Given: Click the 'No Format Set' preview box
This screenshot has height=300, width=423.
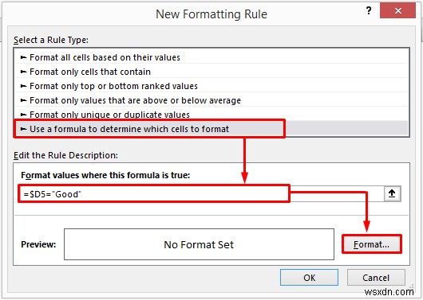Looking at the screenshot, I should click(199, 244).
